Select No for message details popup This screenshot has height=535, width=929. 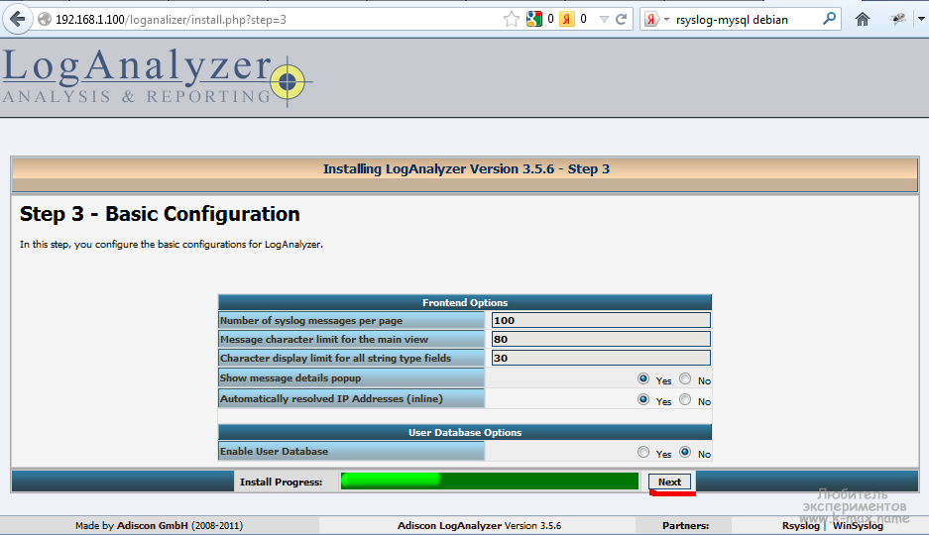click(x=685, y=378)
